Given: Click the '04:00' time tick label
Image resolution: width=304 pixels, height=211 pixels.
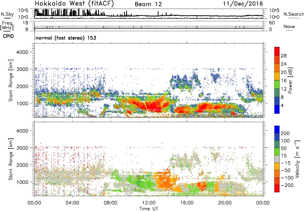Looking at the screenshot, I should [x=72, y=203].
